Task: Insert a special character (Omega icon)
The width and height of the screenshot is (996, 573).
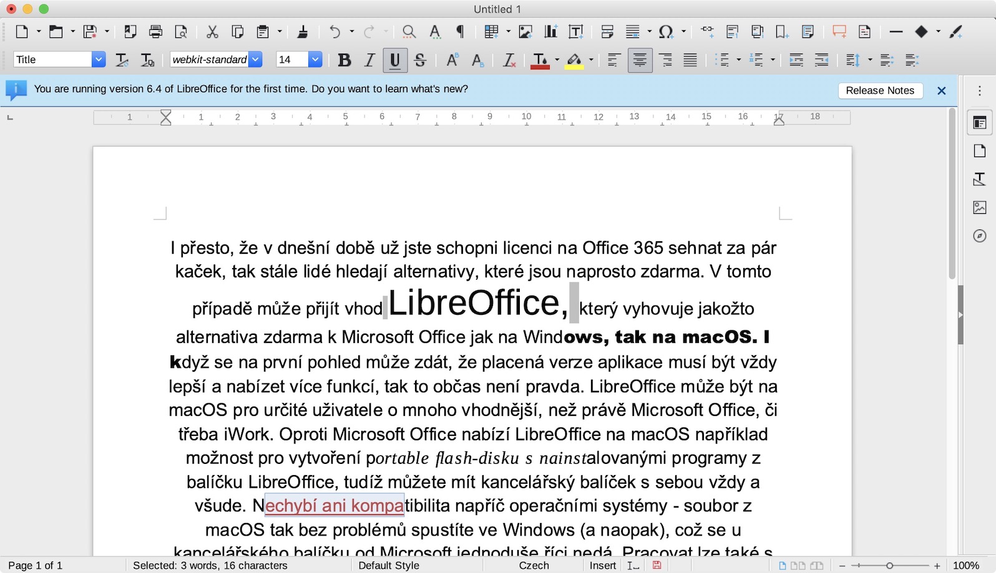Action: click(x=666, y=32)
